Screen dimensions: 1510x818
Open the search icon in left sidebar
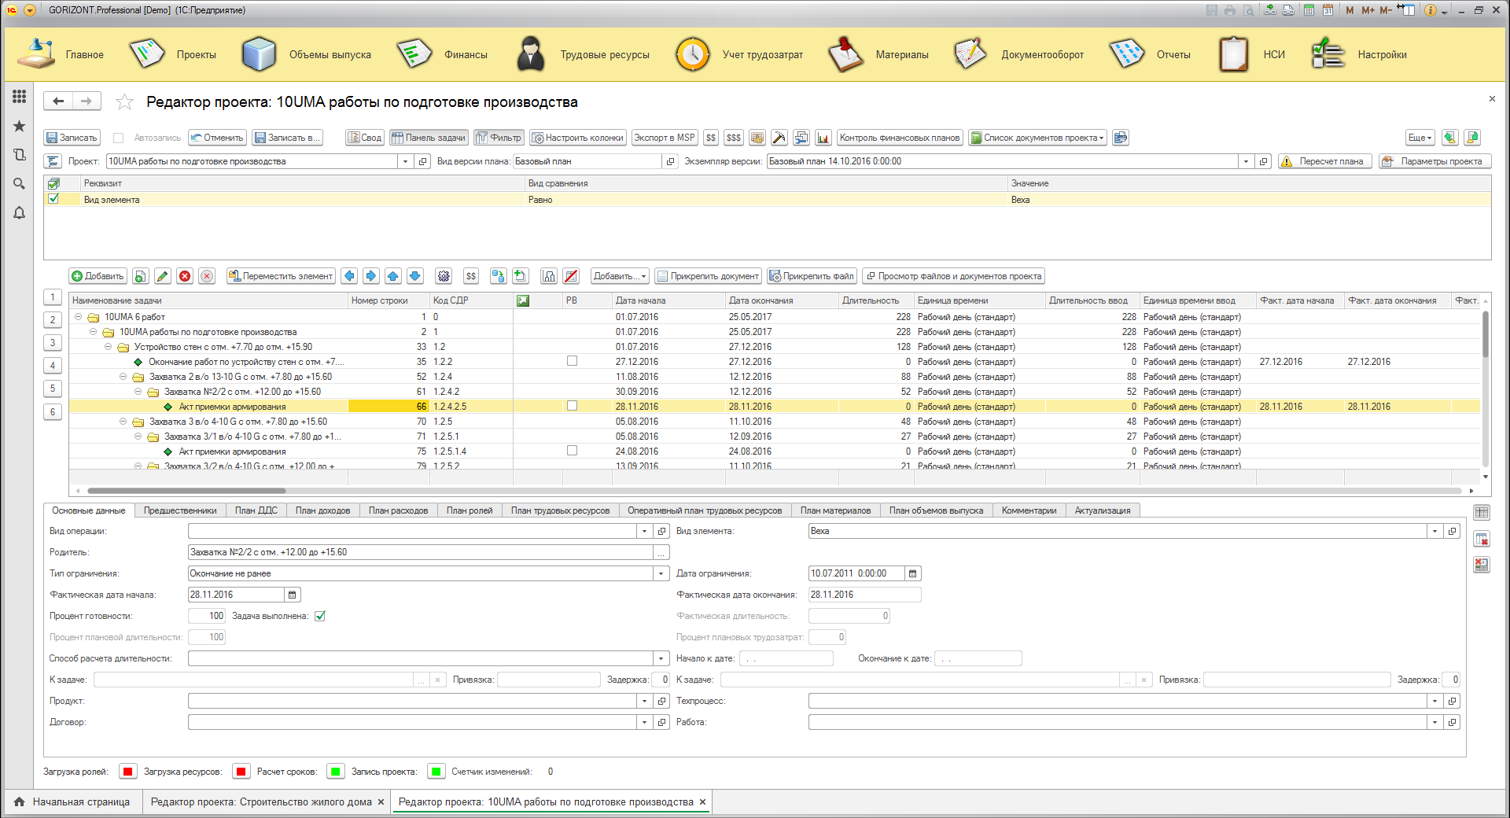pyautogui.click(x=19, y=184)
